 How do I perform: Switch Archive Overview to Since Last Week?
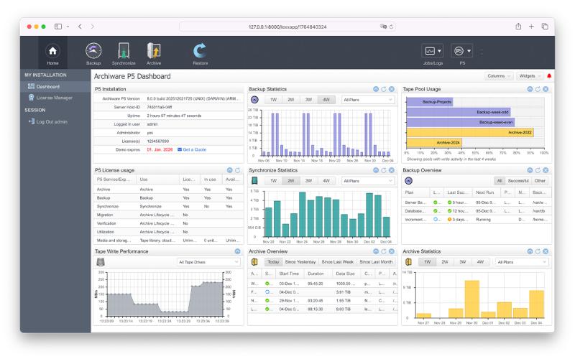pos(337,262)
